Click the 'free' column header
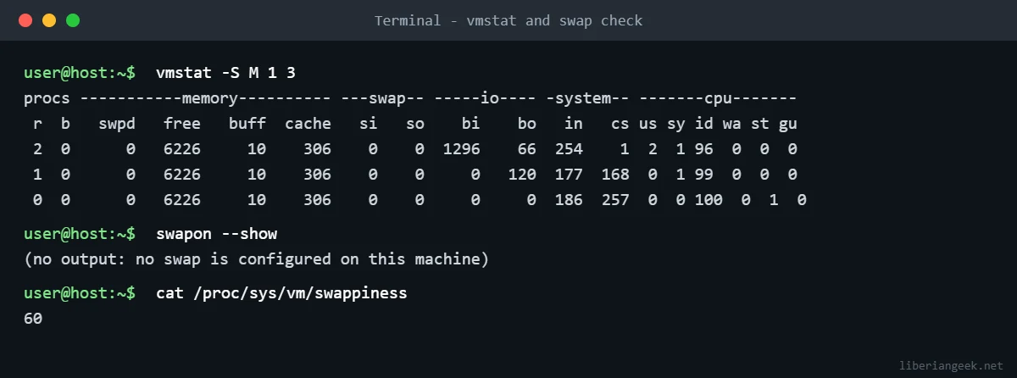Screen dimensions: 1017x378 click(182, 124)
